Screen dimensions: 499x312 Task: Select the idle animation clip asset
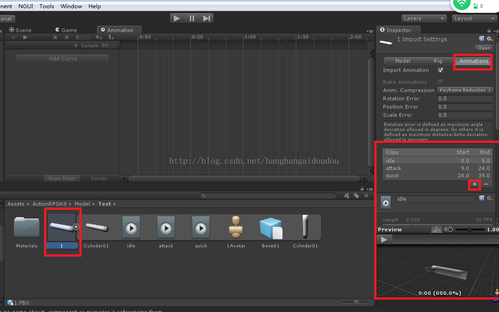[x=131, y=227]
